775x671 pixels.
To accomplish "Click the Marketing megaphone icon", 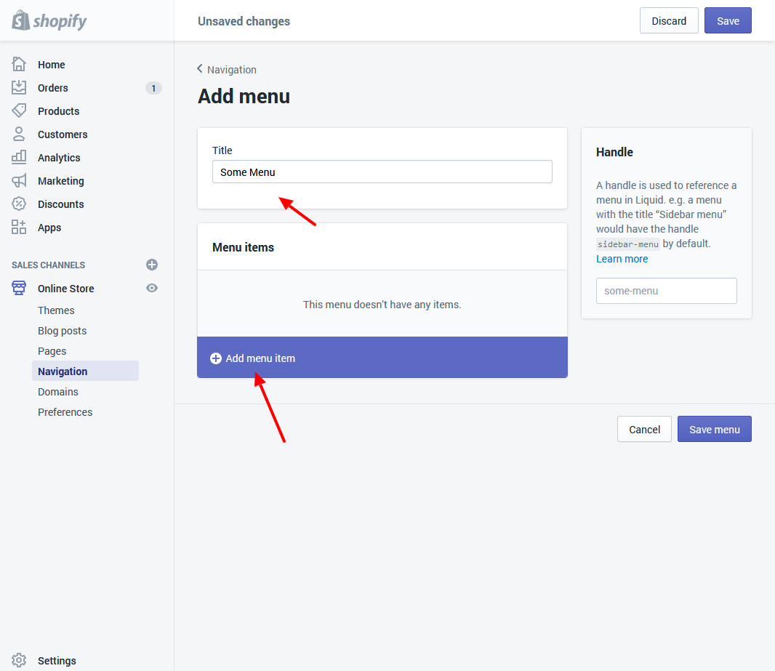I will click(19, 181).
